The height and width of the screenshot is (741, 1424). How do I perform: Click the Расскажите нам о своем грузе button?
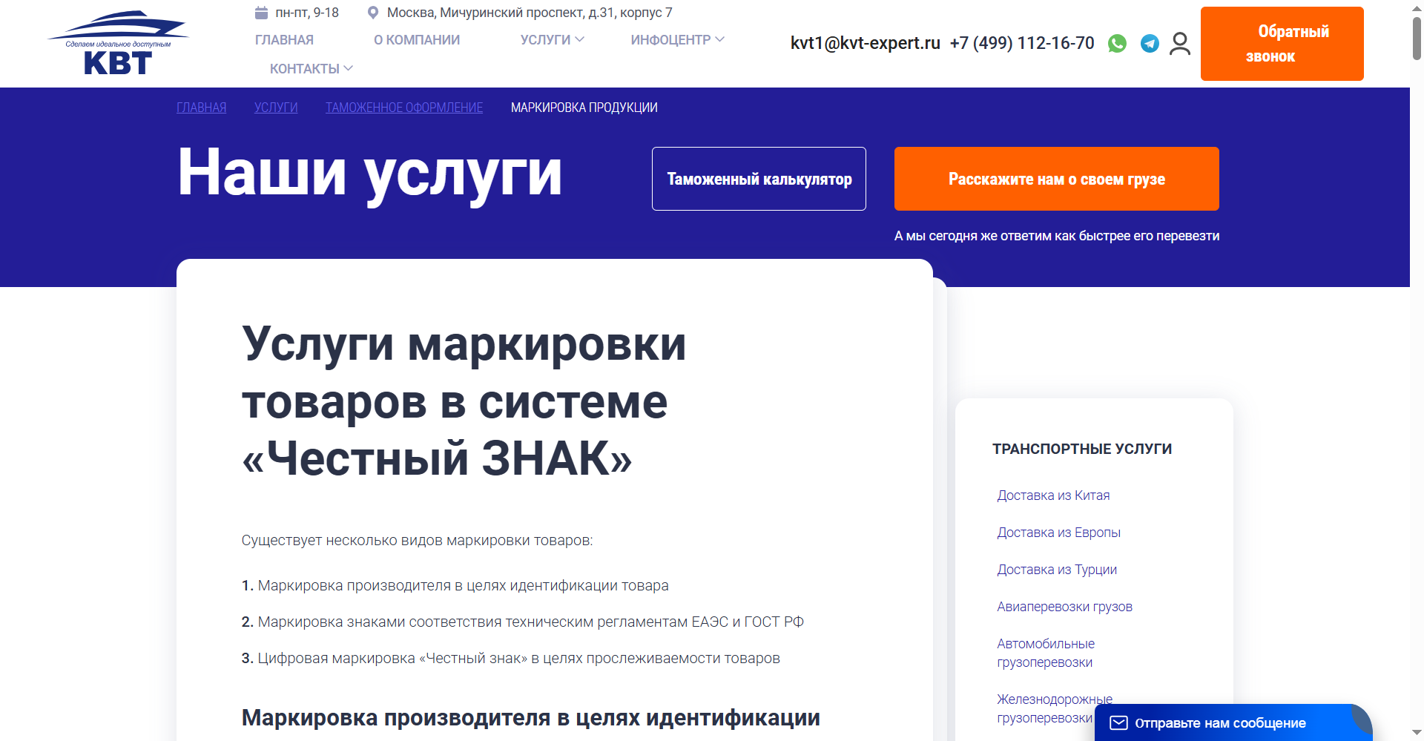pyautogui.click(x=1056, y=178)
